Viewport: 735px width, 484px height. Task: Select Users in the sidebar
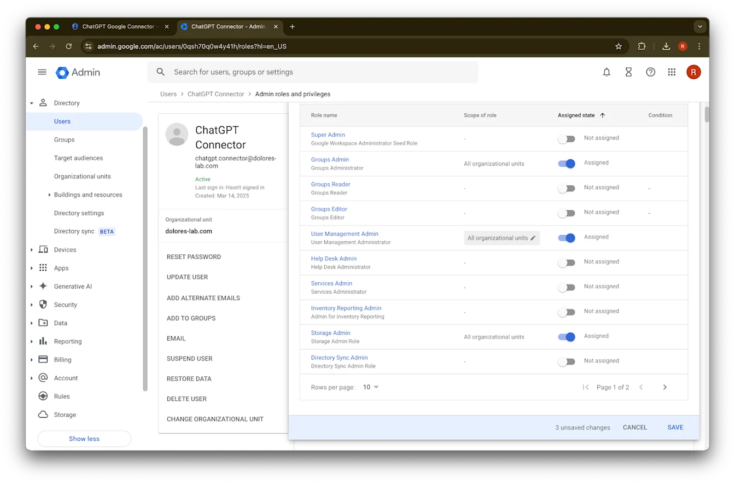point(84,121)
